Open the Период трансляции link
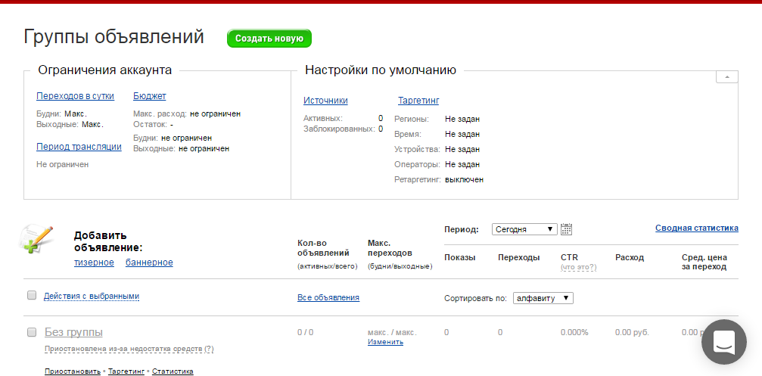762x376 pixels. [x=79, y=147]
